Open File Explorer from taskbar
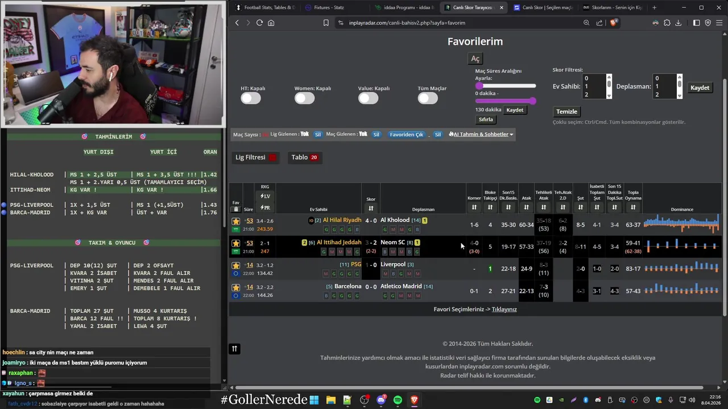 tap(330, 400)
